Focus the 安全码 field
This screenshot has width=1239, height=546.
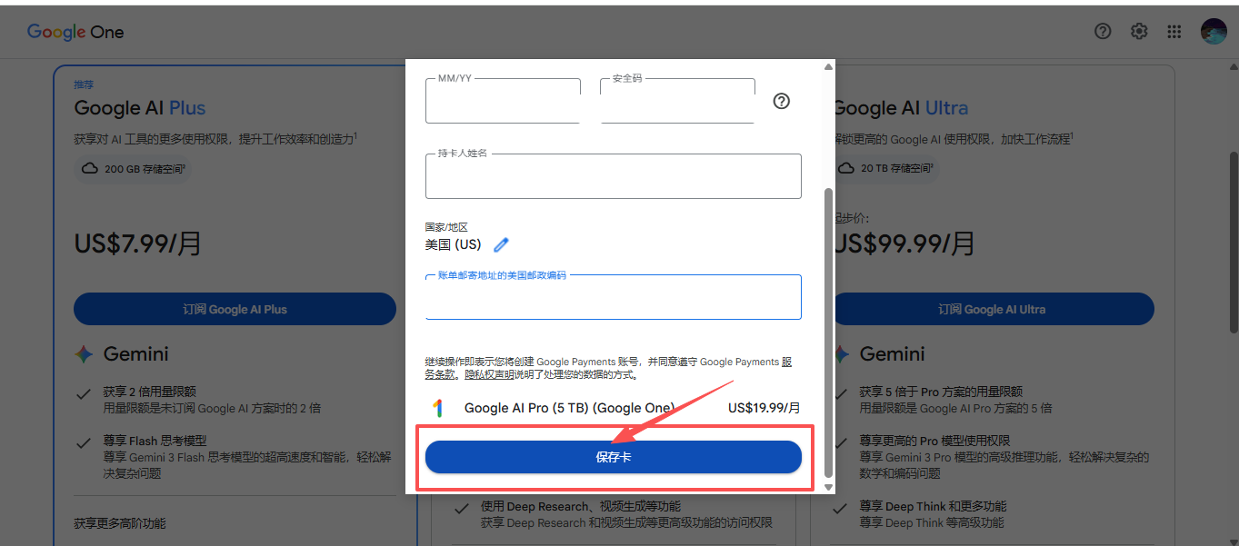click(x=677, y=101)
